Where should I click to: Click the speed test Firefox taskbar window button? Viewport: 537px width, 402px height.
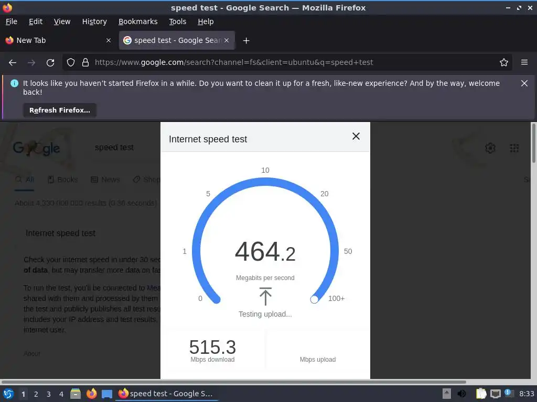click(167, 394)
